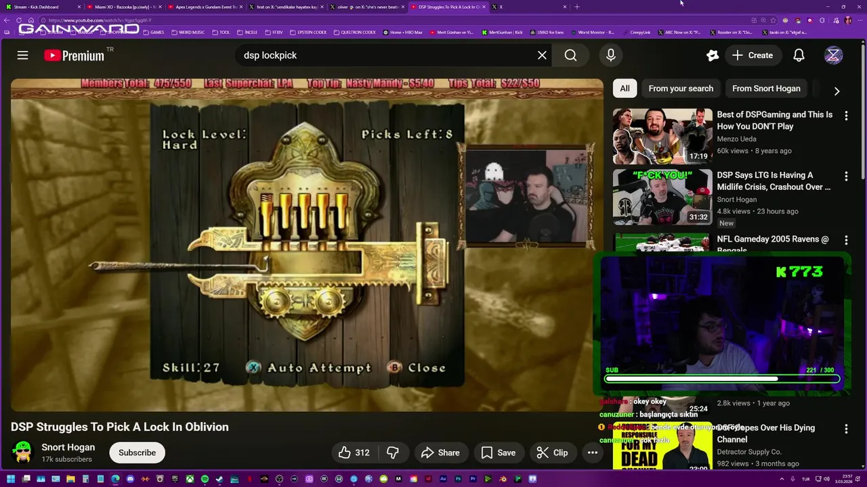The width and height of the screenshot is (867, 487).
Task: Open DSP Says LTG Is Having title
Action: [x=775, y=181]
